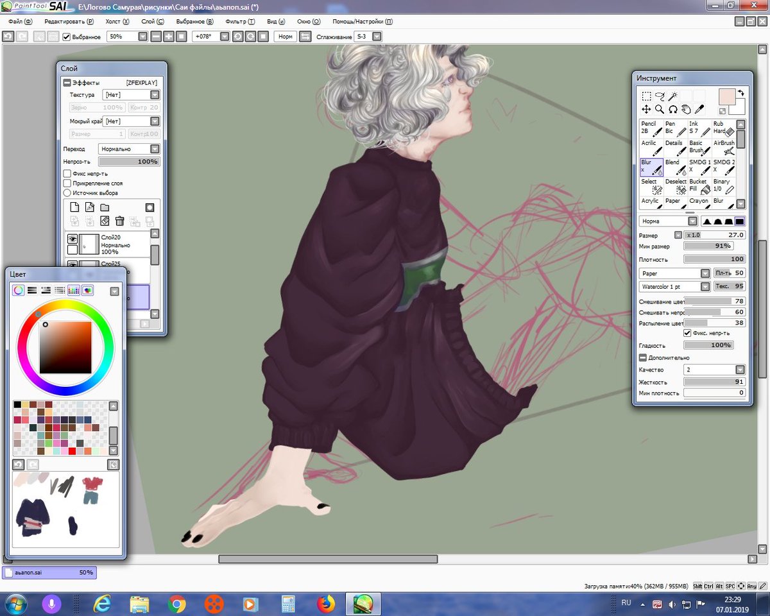Switch to RGB slider color mode
Screen dimensions: 770x616
click(32, 291)
